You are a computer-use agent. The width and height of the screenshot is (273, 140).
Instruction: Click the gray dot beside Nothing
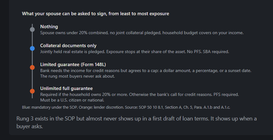(32, 29)
